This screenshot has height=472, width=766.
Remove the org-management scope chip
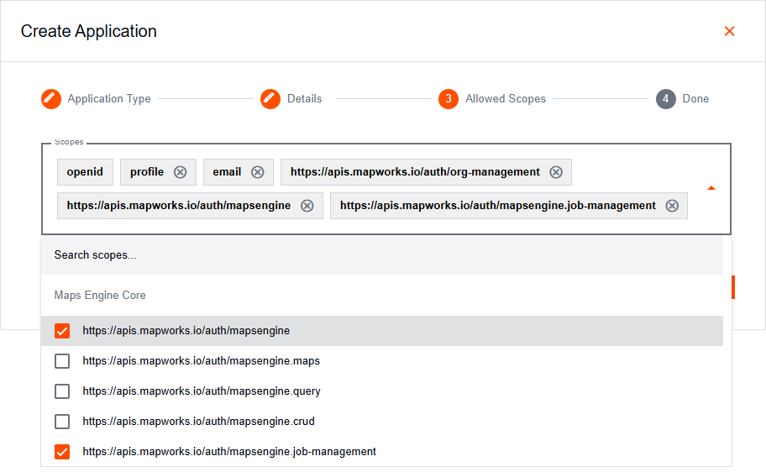point(556,172)
